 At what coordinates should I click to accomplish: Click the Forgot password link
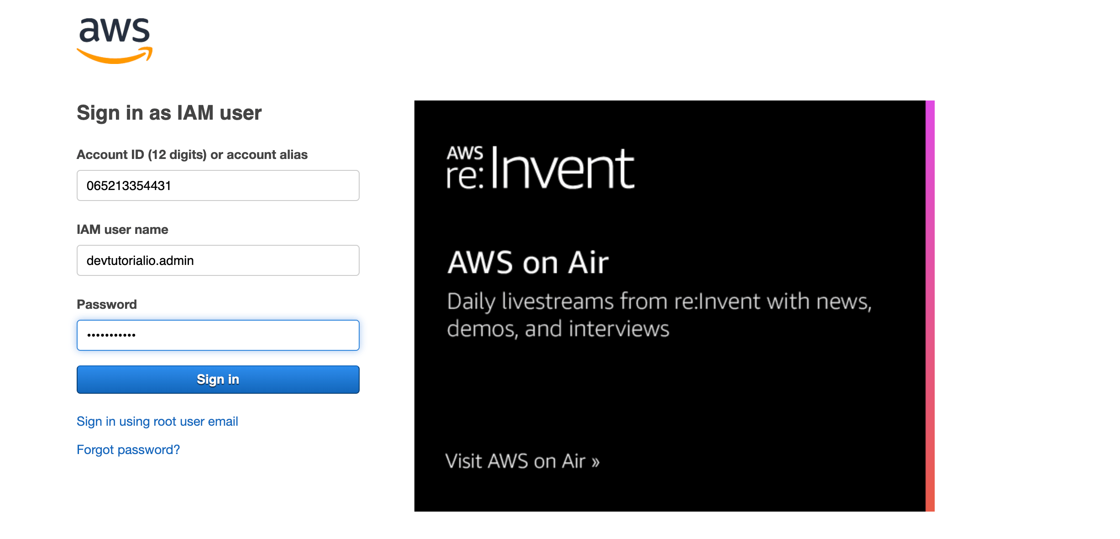pyautogui.click(x=128, y=449)
